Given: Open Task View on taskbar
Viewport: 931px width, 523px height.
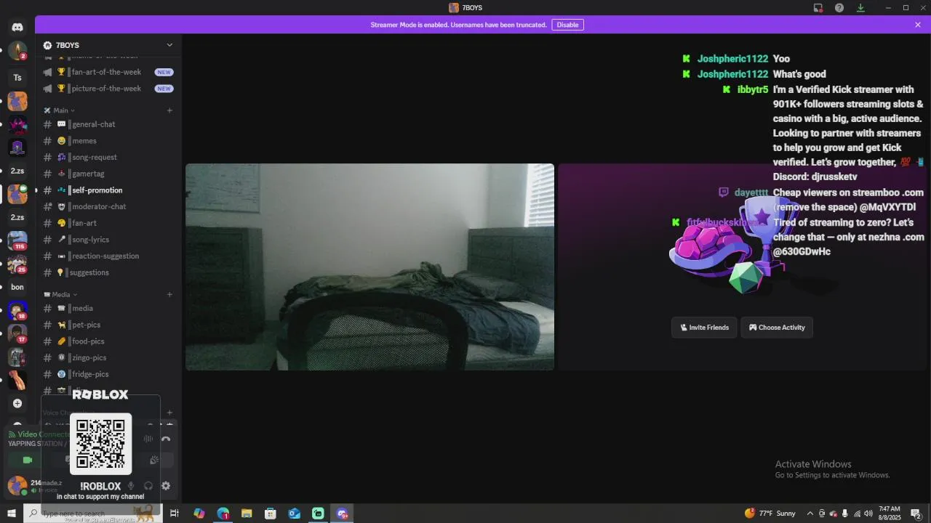Looking at the screenshot, I should coord(175,514).
